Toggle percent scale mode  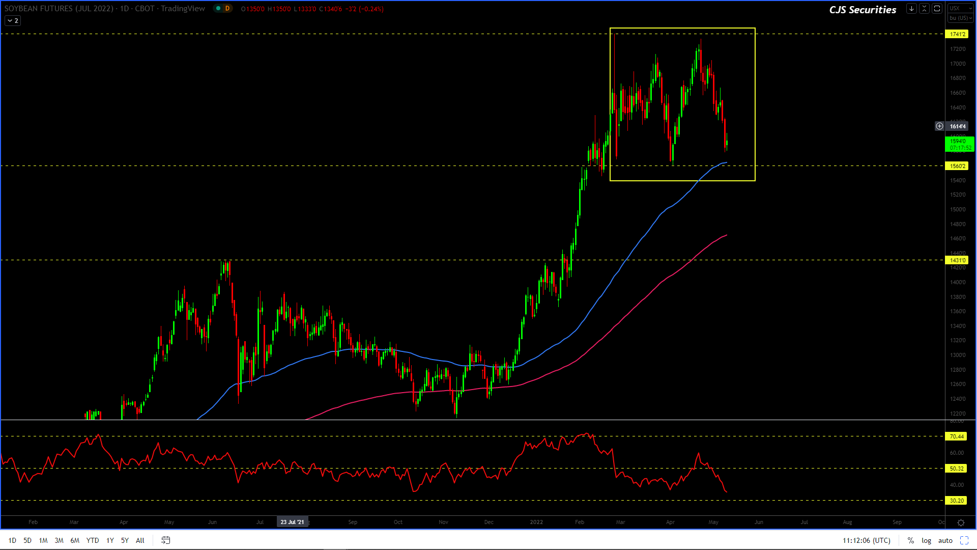point(911,540)
